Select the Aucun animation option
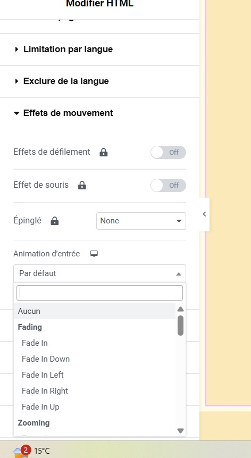This screenshot has width=251, height=458. click(95, 311)
